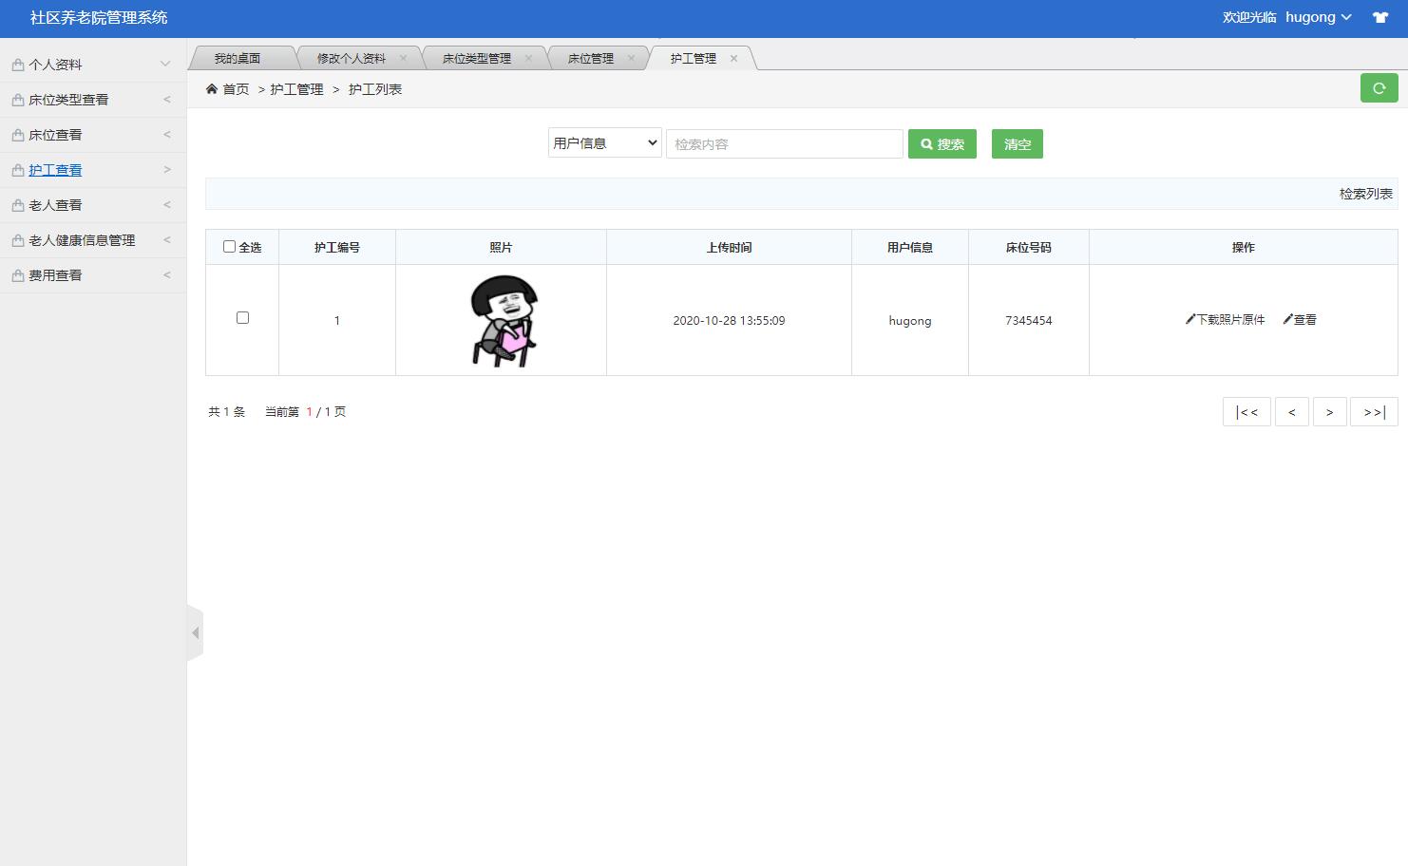Click the refresh icon above the 护工列表 panel
Screen dimensions: 1408x866
pyautogui.click(x=1379, y=87)
